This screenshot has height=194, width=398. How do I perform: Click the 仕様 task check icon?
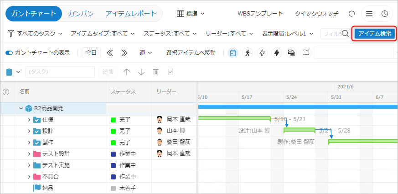[37, 120]
